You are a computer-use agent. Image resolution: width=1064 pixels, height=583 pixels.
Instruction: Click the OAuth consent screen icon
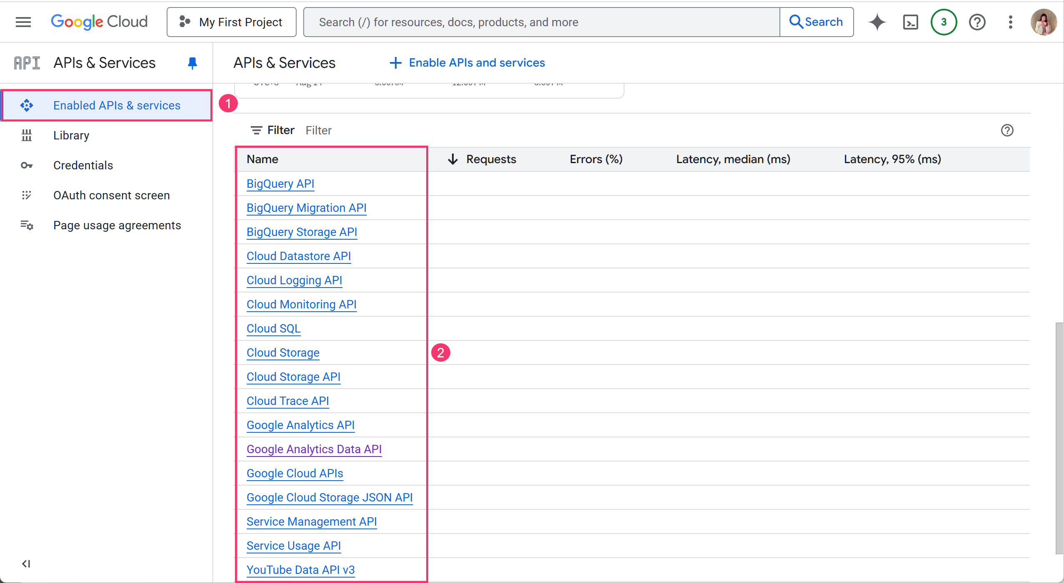click(x=27, y=195)
